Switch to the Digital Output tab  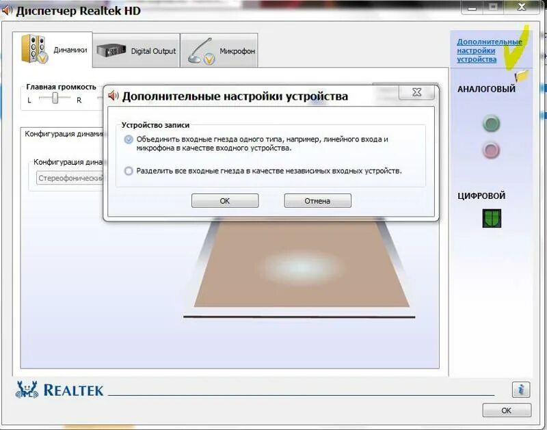tap(137, 51)
